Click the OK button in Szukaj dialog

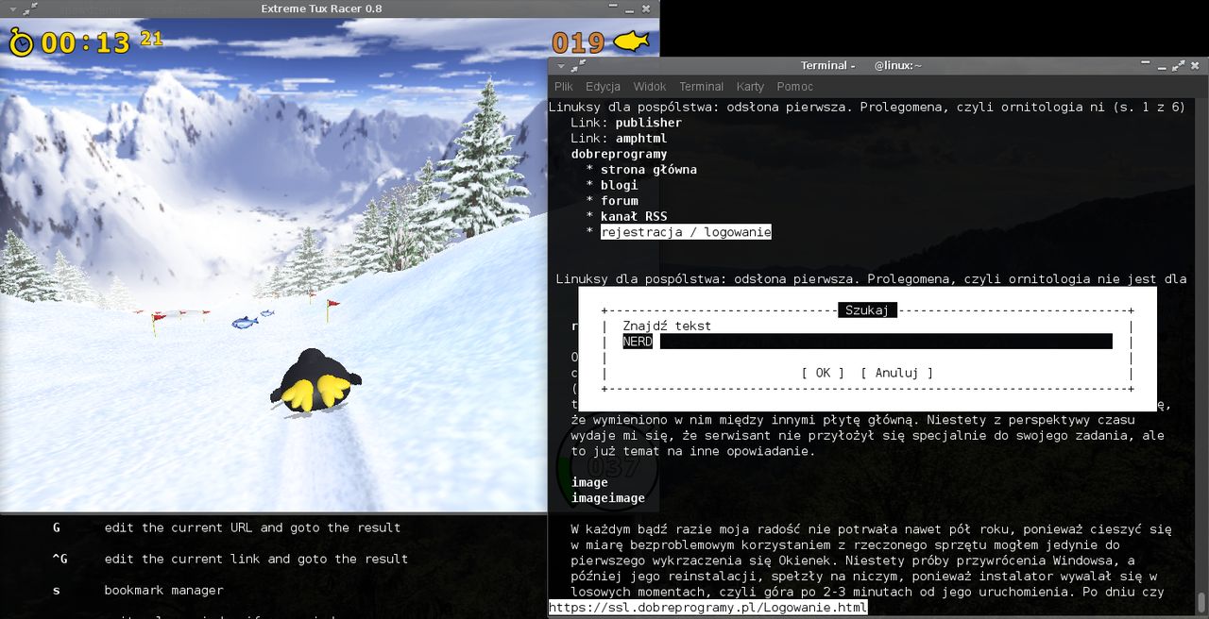(x=823, y=373)
